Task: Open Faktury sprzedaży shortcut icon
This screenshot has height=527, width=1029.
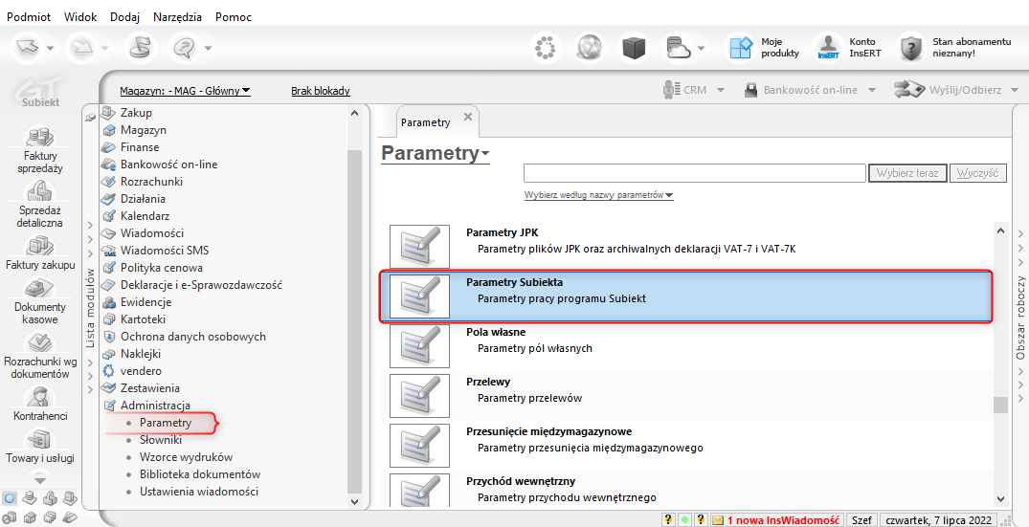Action: click(40, 137)
